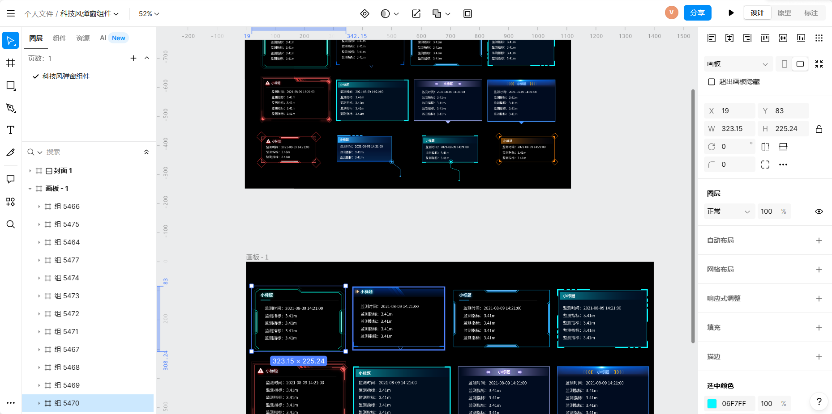Screen dimensions: 832x414
Task: Select the Text tool
Action: point(11,130)
